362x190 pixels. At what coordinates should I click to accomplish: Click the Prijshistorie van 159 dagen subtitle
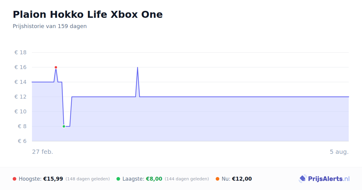(x=50, y=26)
